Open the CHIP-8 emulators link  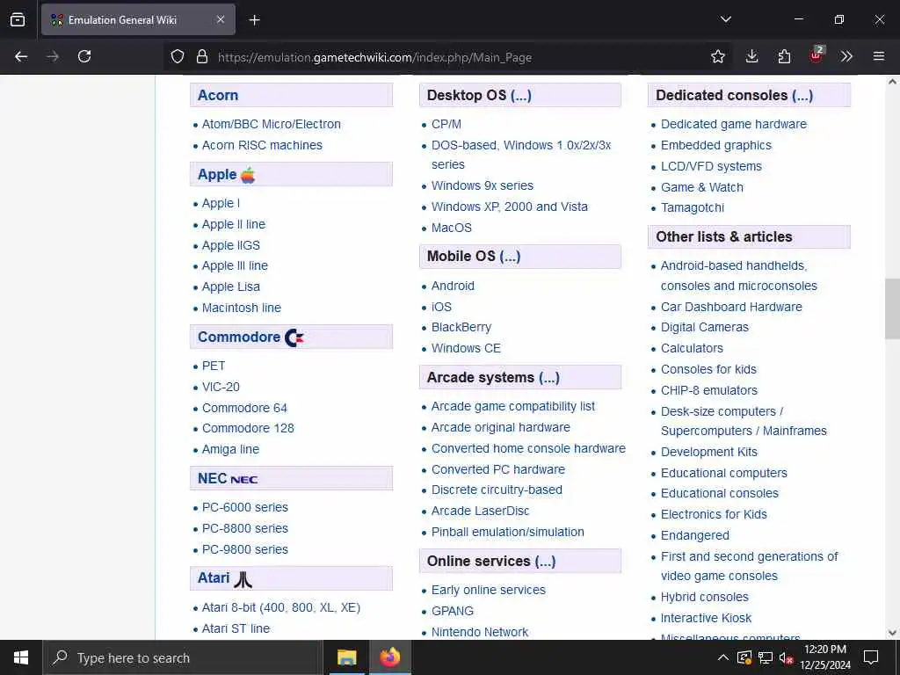point(709,390)
